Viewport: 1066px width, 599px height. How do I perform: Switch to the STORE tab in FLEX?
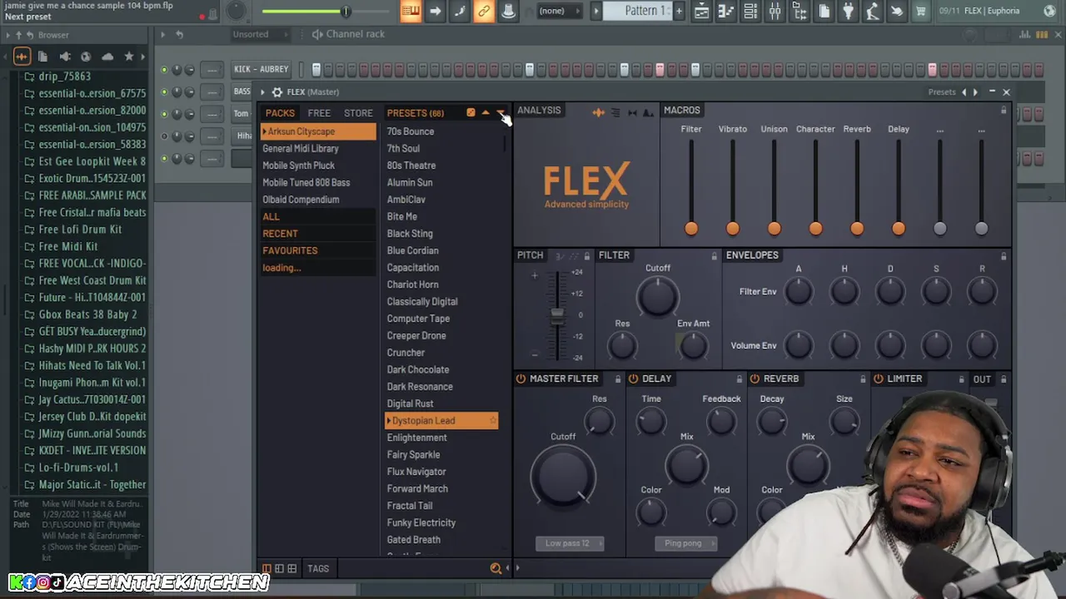click(358, 113)
